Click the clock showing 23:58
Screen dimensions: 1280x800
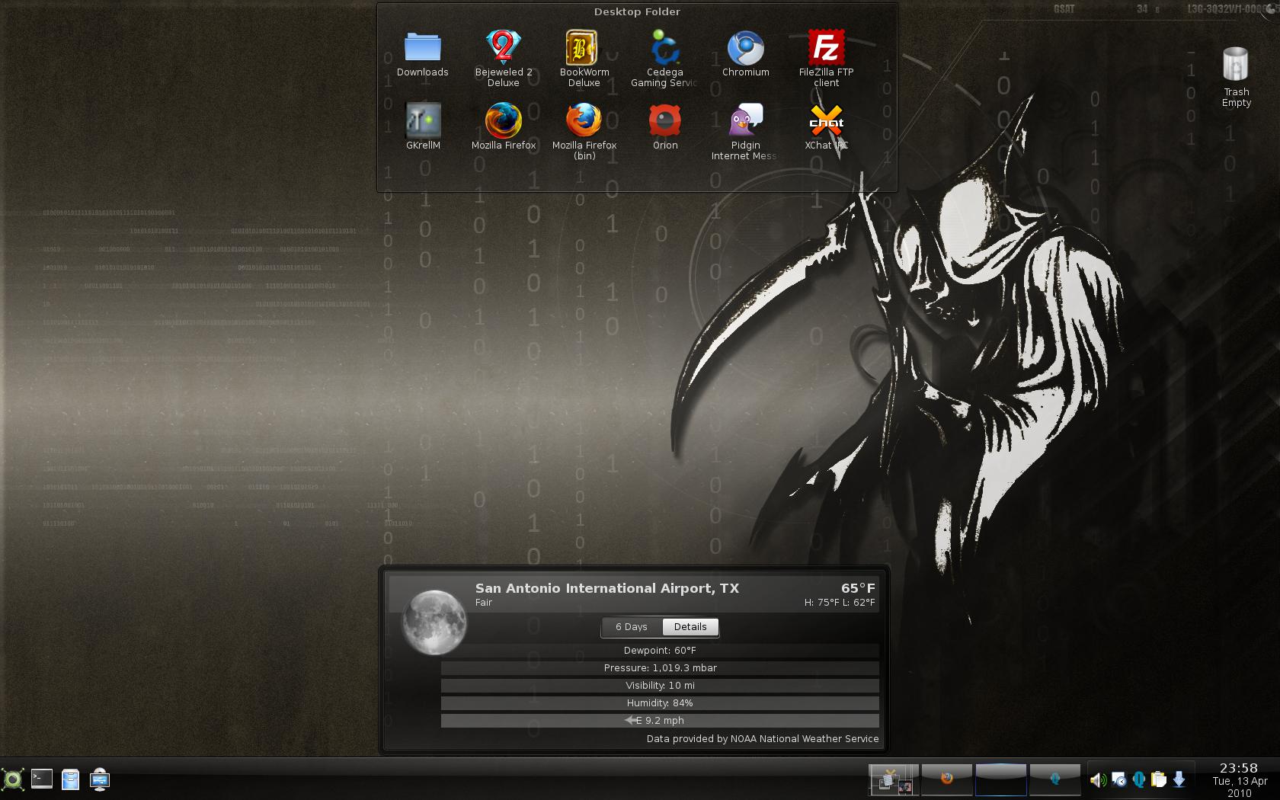[x=1238, y=769]
